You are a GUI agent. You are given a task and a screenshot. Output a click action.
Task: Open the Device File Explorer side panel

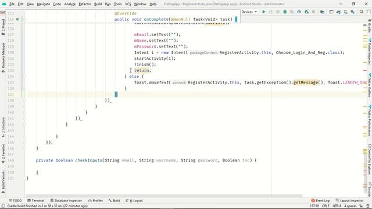click(x=370, y=160)
